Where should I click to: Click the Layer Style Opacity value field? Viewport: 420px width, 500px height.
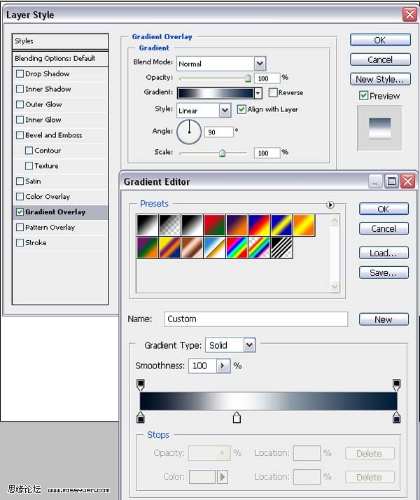click(267, 78)
